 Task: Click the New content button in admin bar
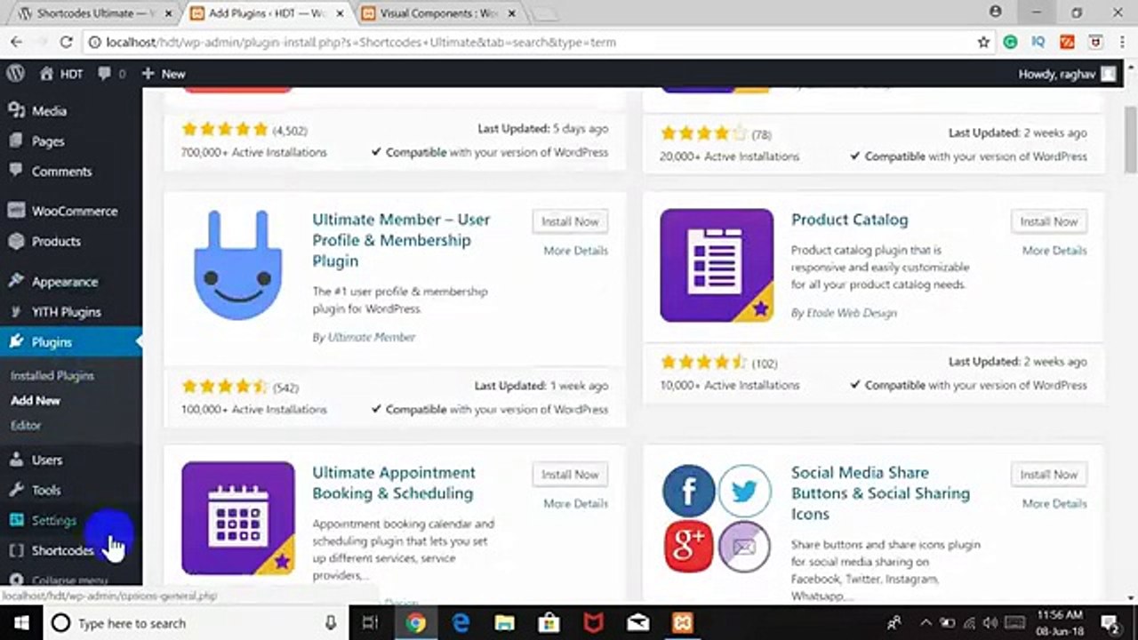point(164,74)
